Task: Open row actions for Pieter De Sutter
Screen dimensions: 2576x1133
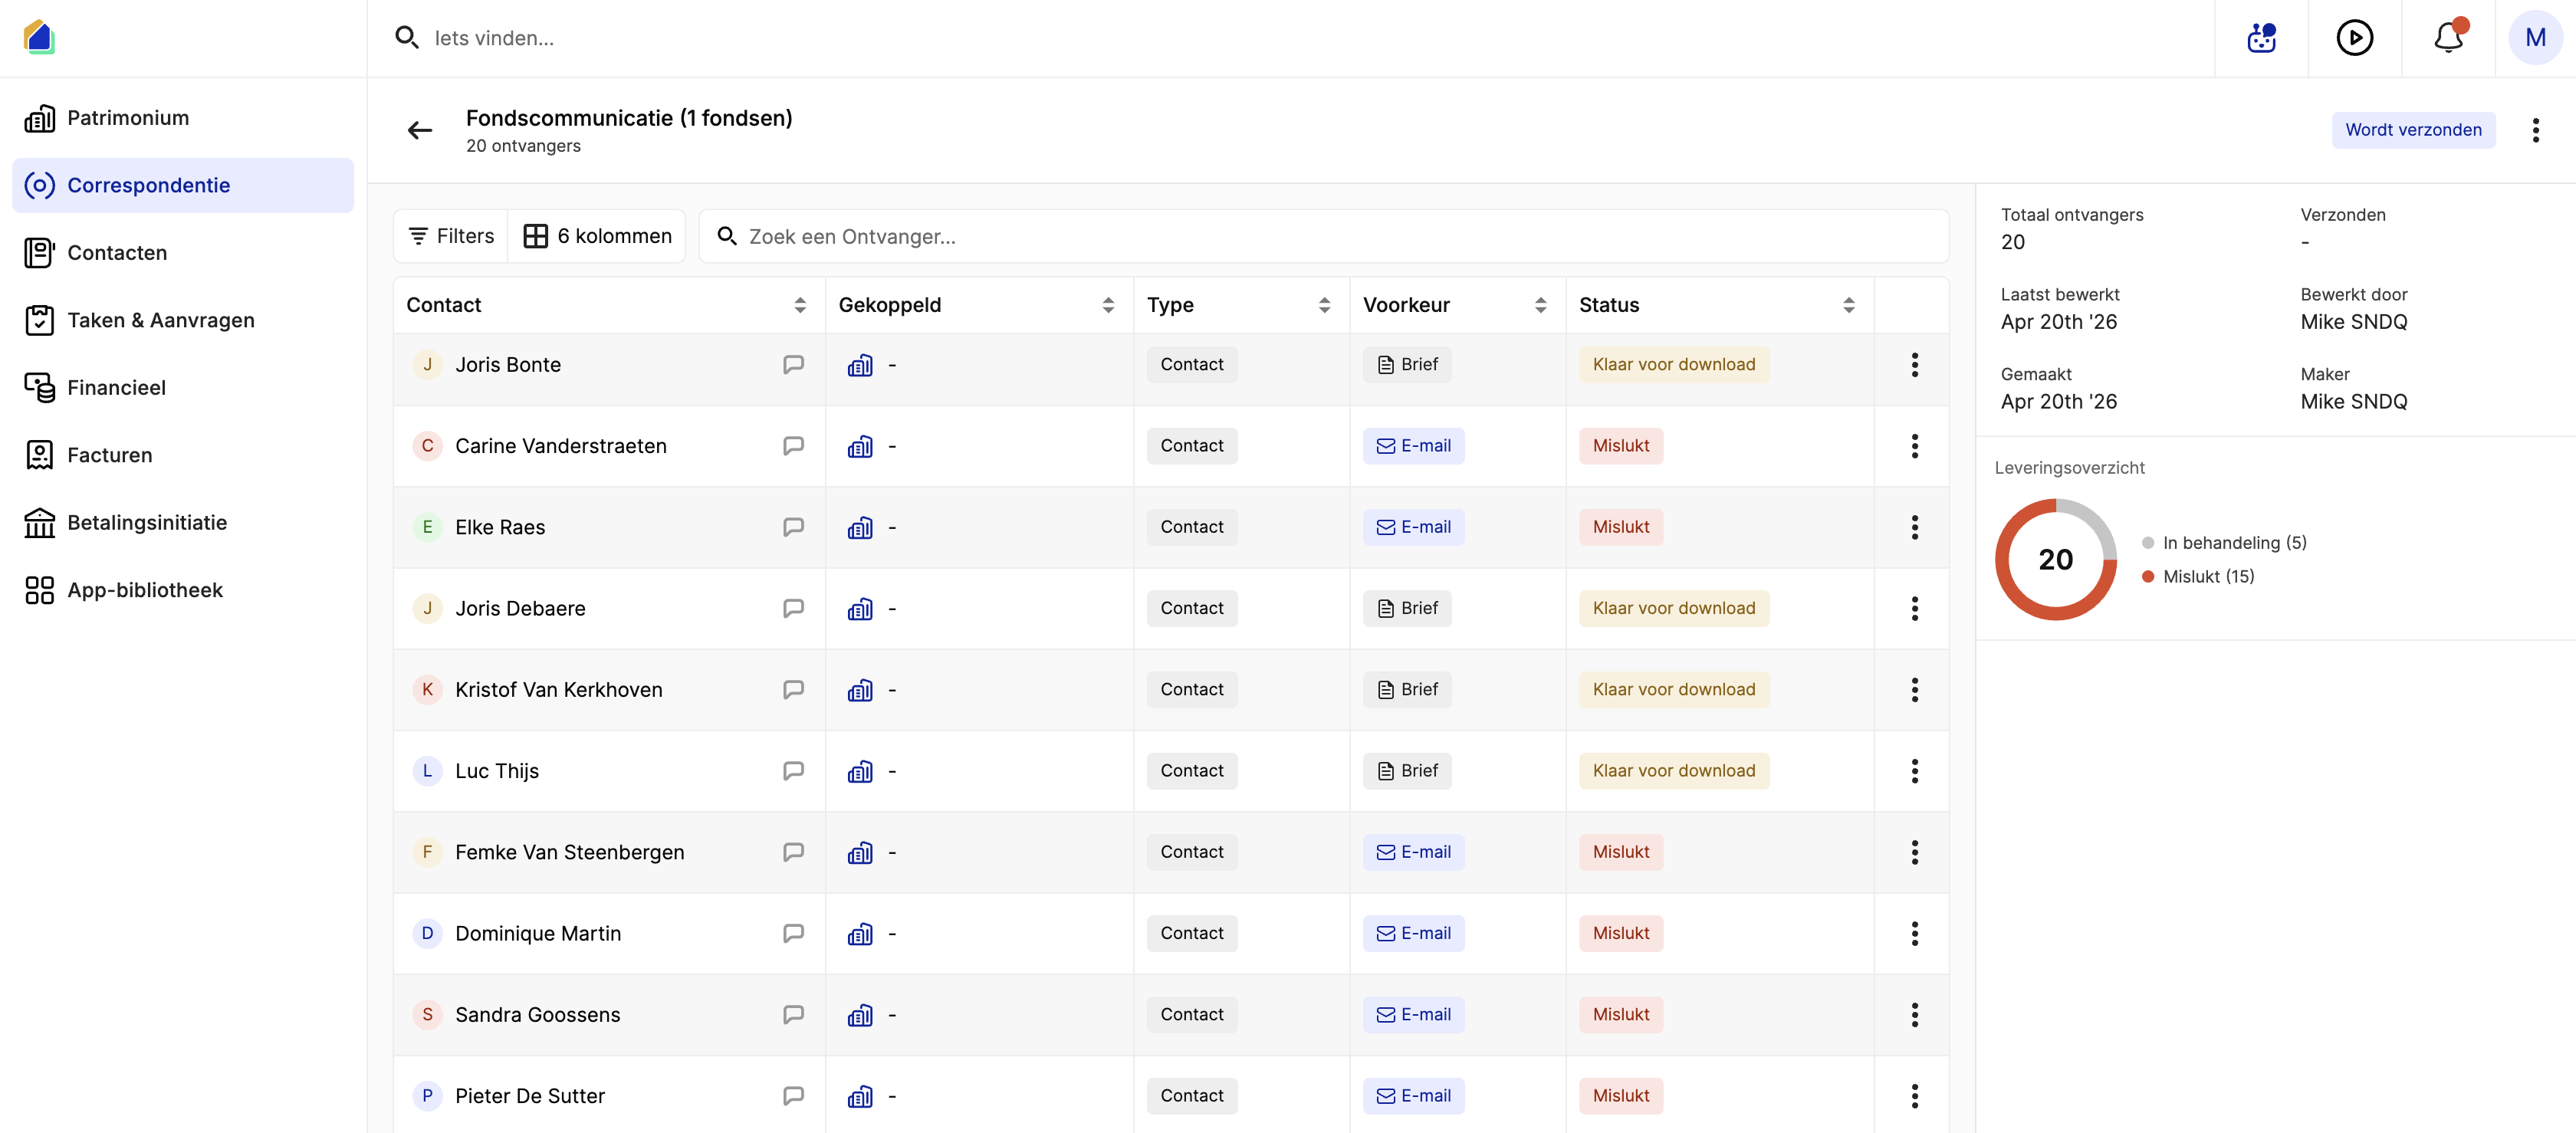Action: (1914, 1096)
